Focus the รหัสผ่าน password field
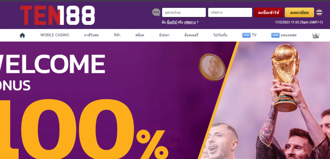The width and height of the screenshot is (330, 159). point(230,13)
